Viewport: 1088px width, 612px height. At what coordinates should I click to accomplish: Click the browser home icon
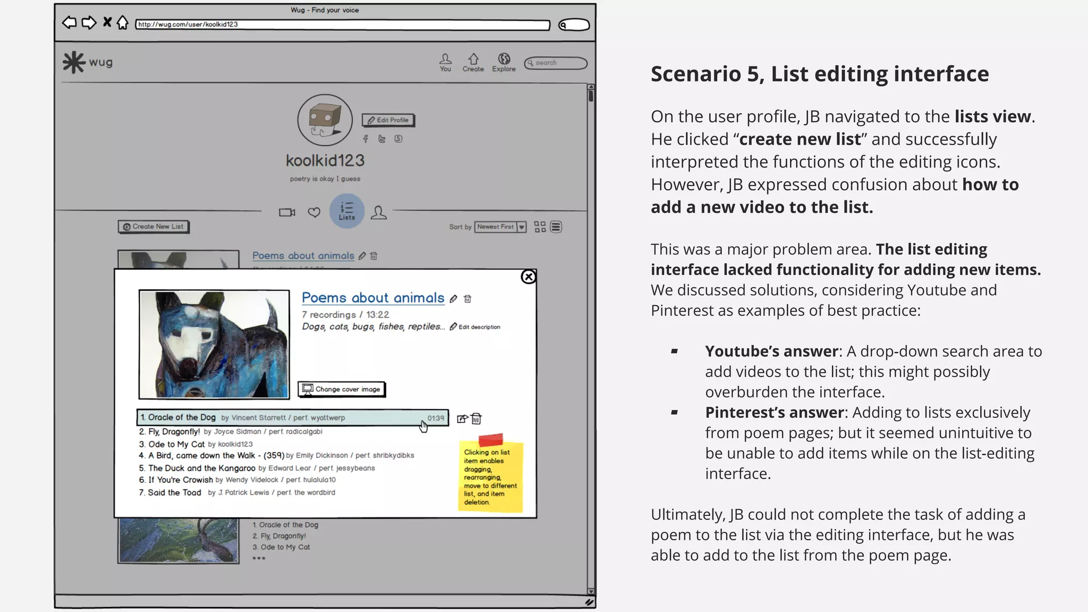(123, 23)
